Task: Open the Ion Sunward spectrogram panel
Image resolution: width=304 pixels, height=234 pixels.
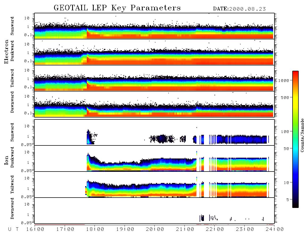Action: click(x=154, y=132)
